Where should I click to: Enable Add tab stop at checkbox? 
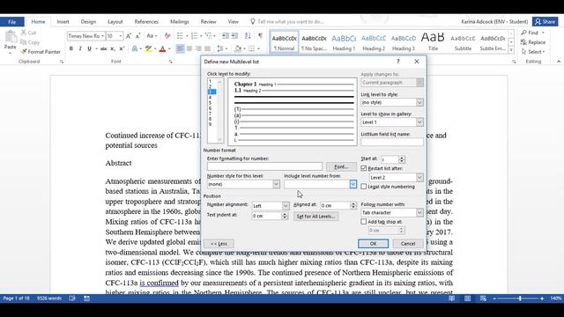tap(364, 222)
